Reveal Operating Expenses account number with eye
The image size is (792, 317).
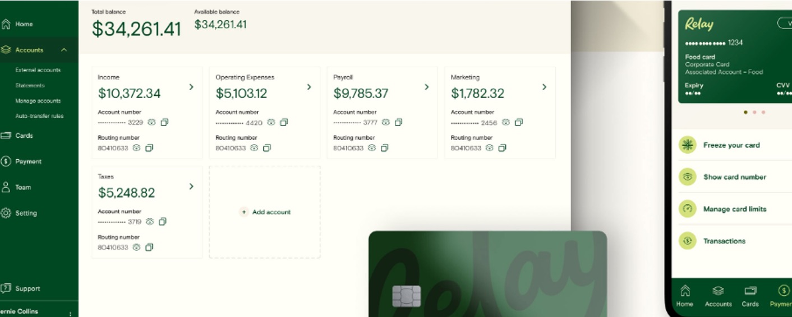click(271, 122)
